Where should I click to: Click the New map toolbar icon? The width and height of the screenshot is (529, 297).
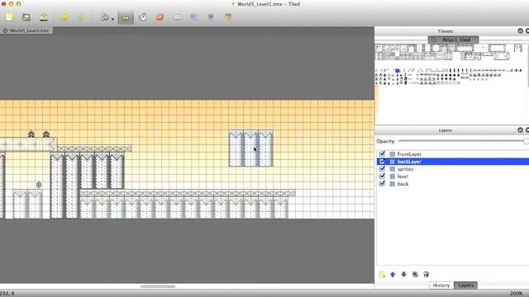coord(9,16)
